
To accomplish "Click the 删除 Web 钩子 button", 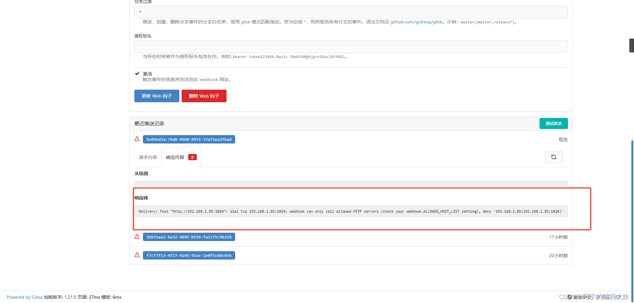I will pyautogui.click(x=204, y=96).
